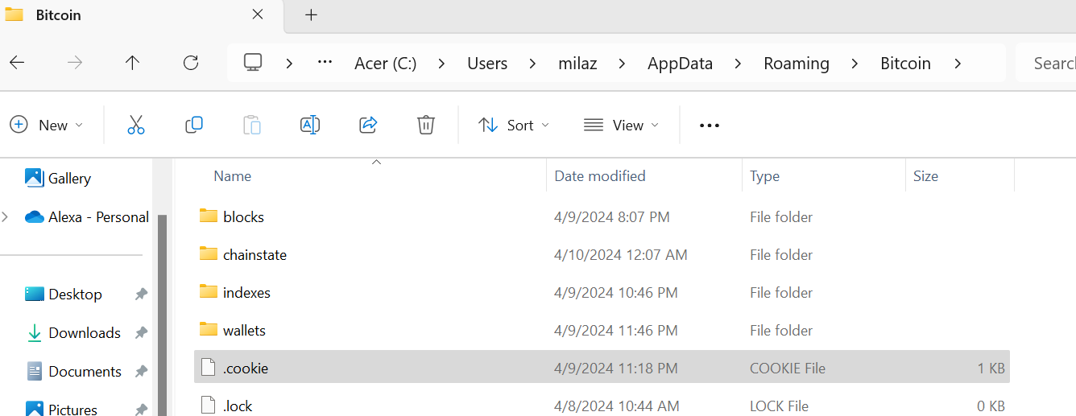Expand chevron after Acer (C:) in path

point(441,64)
